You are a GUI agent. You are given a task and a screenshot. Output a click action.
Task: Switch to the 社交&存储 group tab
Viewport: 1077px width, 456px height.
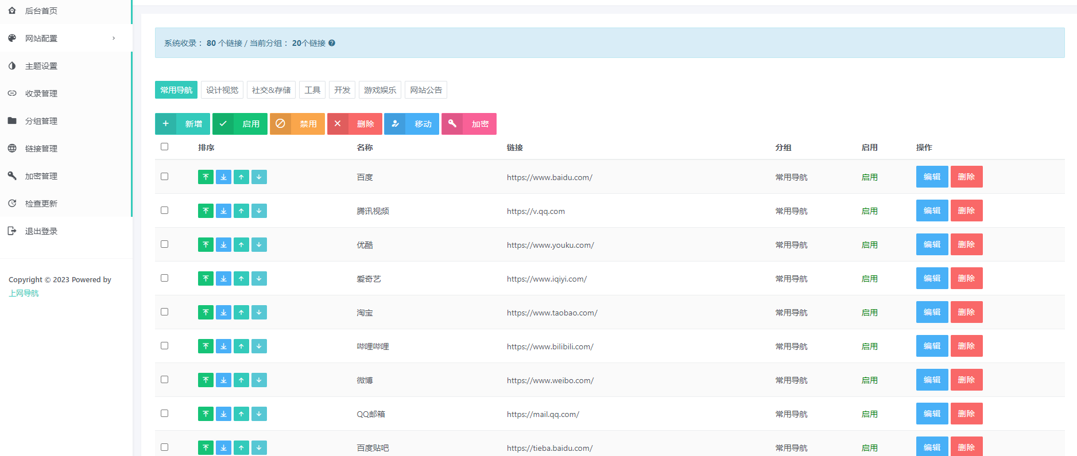[271, 90]
